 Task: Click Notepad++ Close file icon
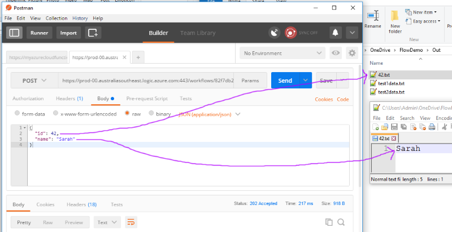click(x=413, y=127)
